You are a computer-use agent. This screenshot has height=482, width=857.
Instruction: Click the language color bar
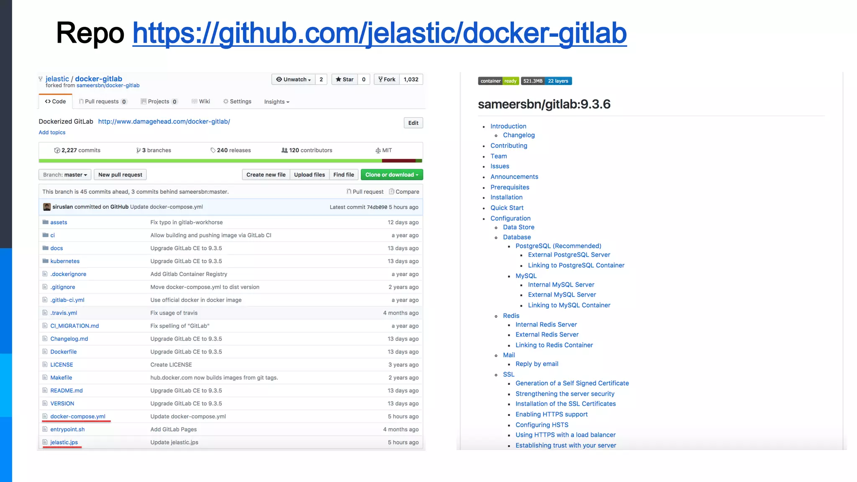point(230,161)
